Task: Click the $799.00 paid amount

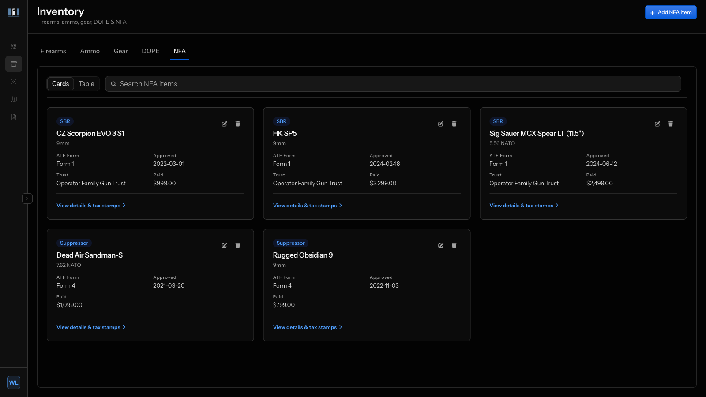Action: 284,305
